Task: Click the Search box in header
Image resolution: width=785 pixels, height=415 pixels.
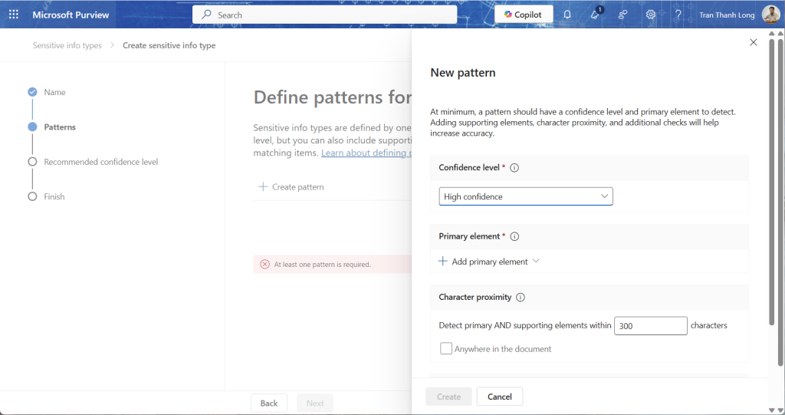Action: 325,15
